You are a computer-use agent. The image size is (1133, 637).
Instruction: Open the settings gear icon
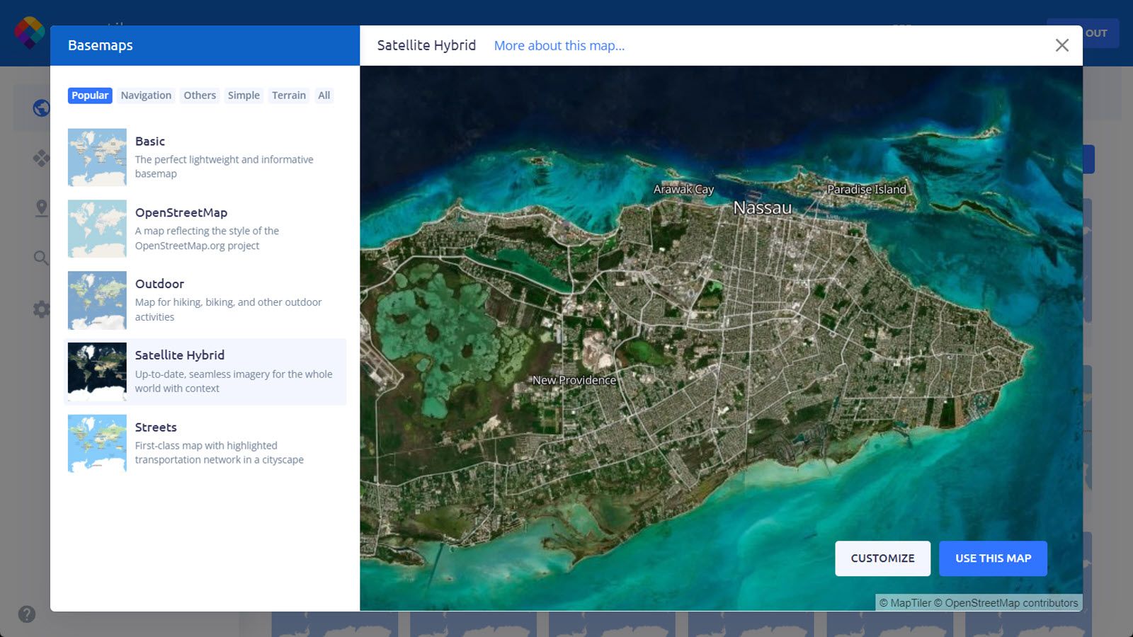40,309
